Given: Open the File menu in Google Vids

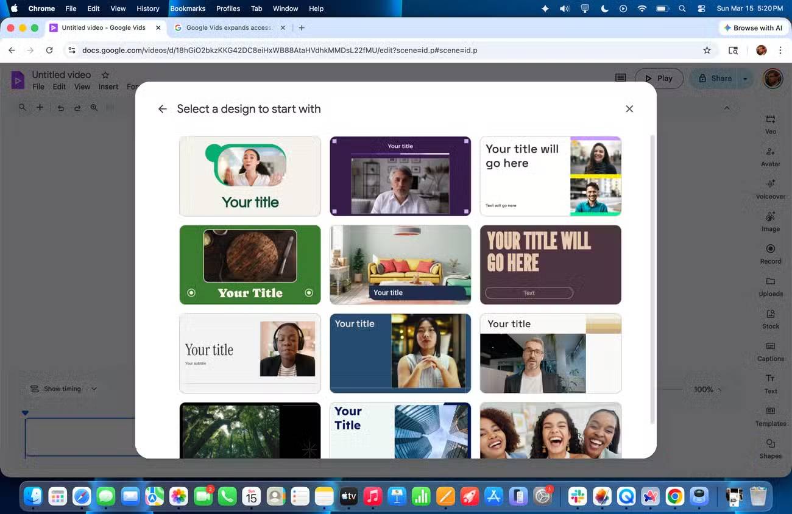Looking at the screenshot, I should [38, 86].
